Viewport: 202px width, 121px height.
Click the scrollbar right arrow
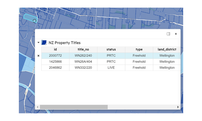coord(178,107)
